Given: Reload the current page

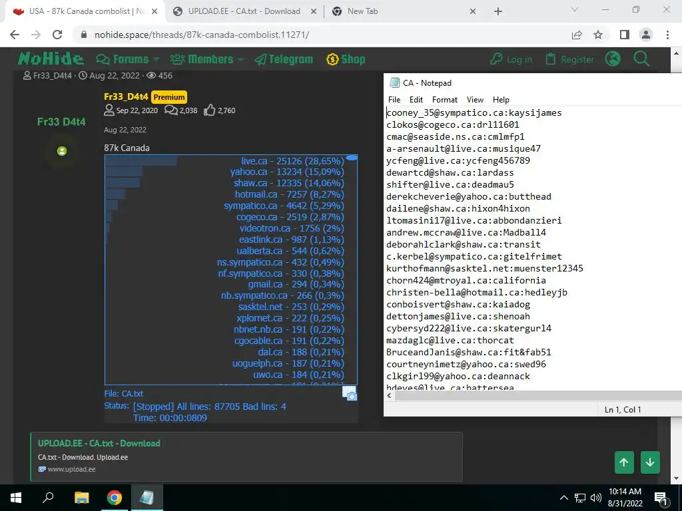Looking at the screenshot, I should coord(57,35).
